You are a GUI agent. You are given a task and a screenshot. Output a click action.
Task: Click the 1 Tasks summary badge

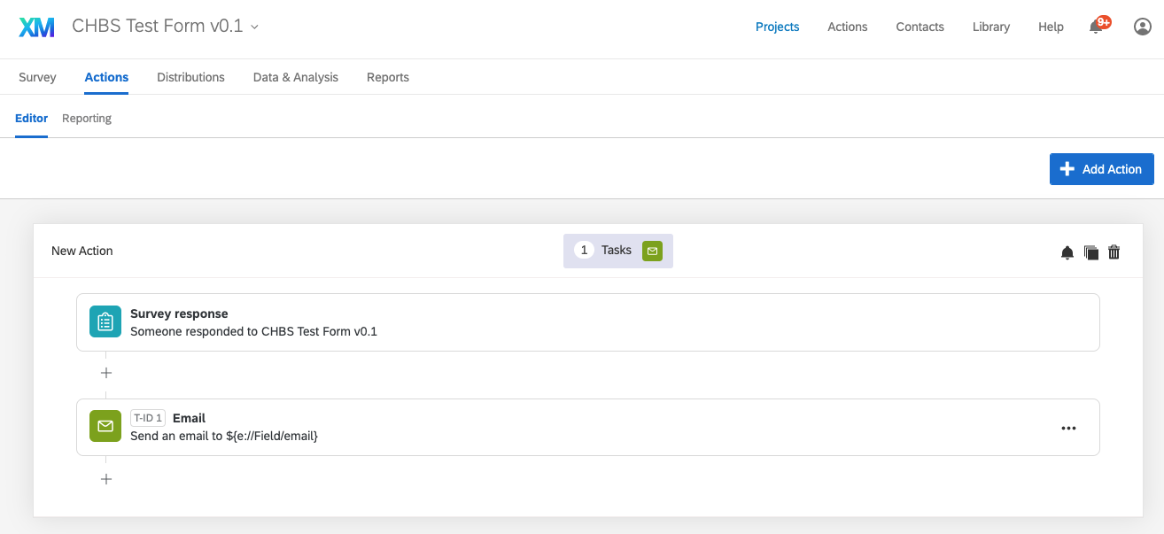[x=618, y=251]
